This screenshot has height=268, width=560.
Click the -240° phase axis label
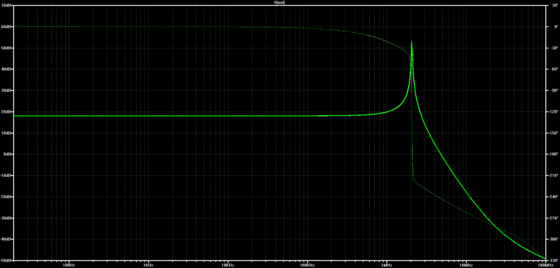pos(553,197)
